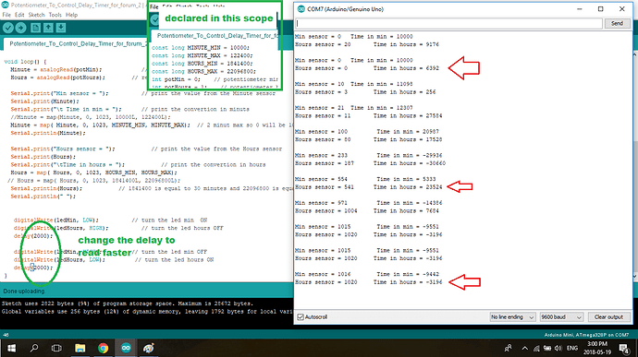Click the 'Time in min = -9442' output text
Image resolution: width=638 pixels, height=357 pixels.
pyautogui.click(x=408, y=274)
